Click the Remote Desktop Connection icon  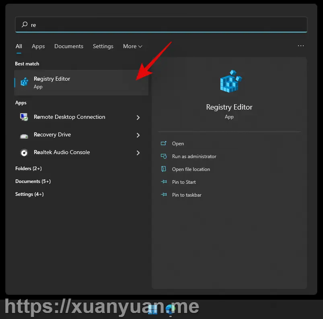24,117
